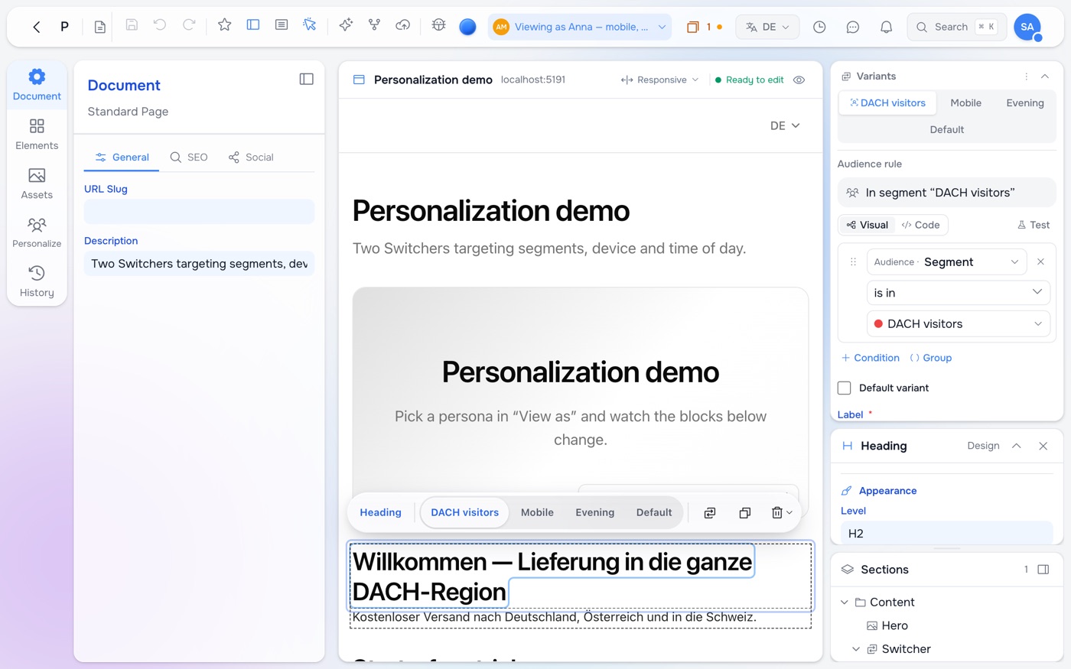Collapse the Document panel with its sidebar icon
The height and width of the screenshot is (669, 1071).
click(306, 79)
